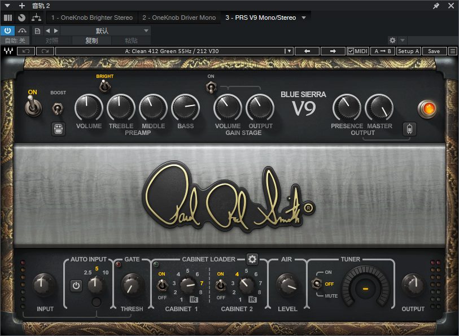Click the 自动: 关 automation button

coord(15,41)
